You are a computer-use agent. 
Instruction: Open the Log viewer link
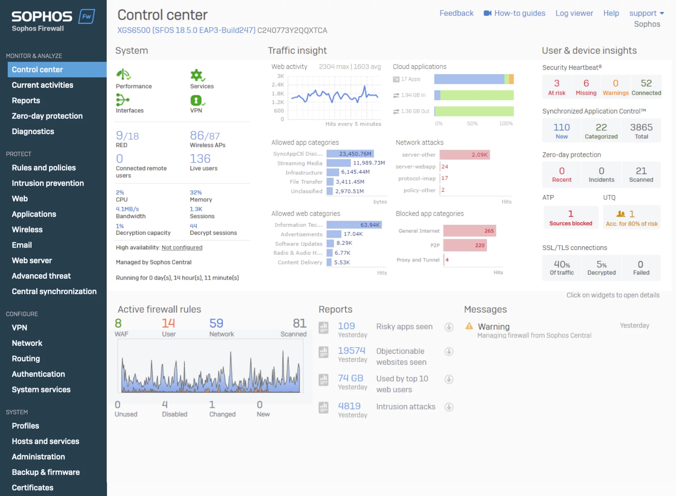tap(574, 13)
